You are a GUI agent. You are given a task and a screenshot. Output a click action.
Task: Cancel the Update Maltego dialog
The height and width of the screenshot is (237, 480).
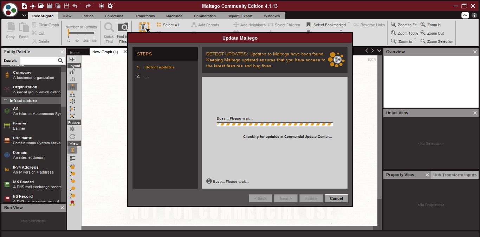(336, 198)
